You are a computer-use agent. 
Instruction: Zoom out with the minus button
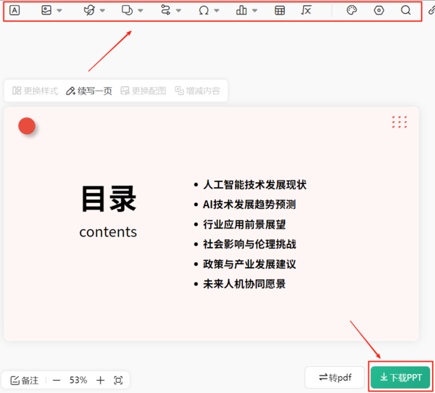(x=57, y=380)
